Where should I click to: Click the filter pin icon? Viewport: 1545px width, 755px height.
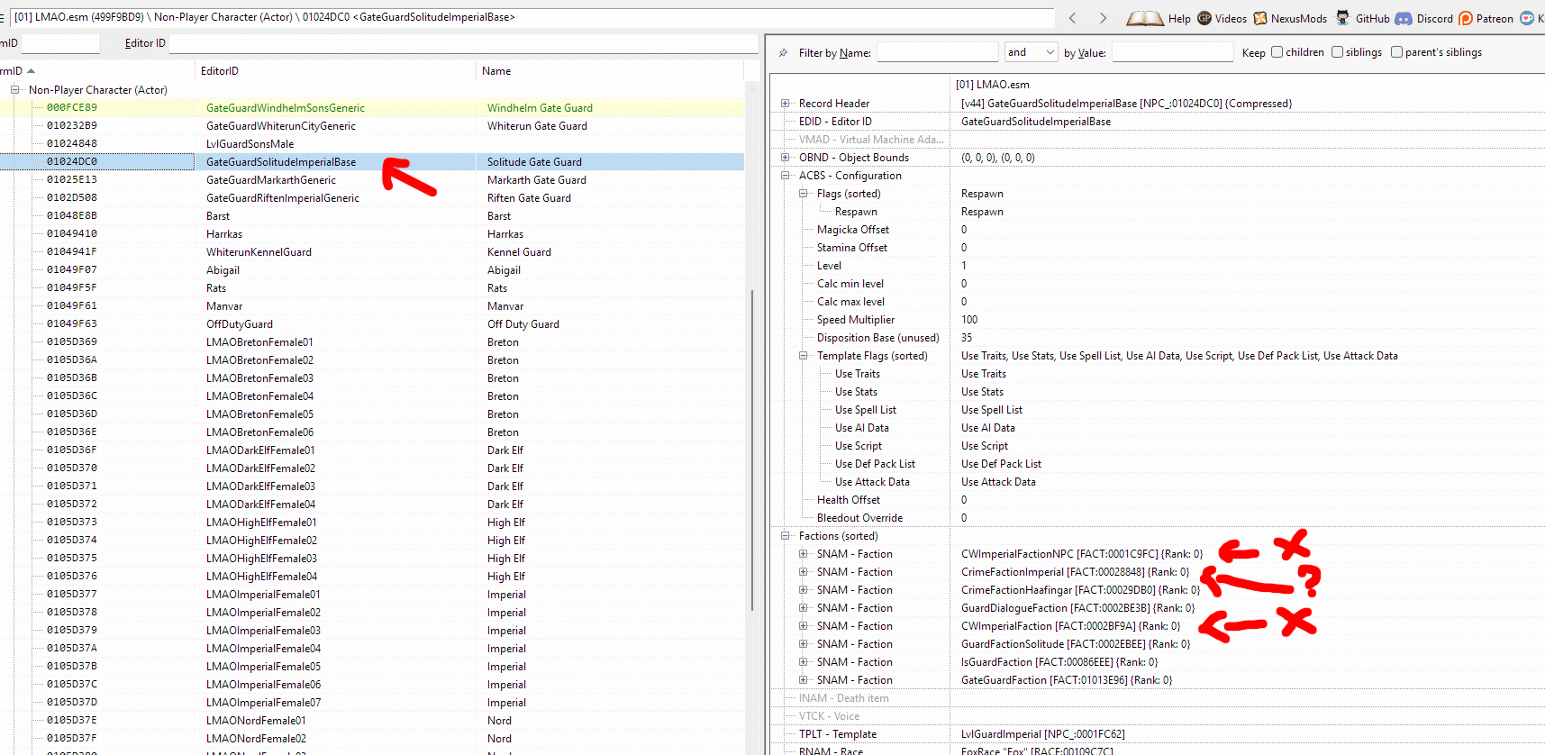pyautogui.click(x=783, y=53)
